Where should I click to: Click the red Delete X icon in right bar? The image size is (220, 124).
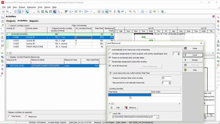point(218,21)
